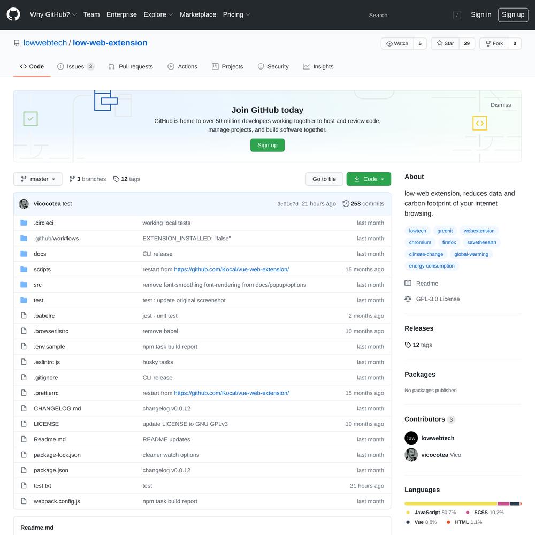The image size is (535, 535).
Task: Open the Actions tab
Action: click(x=182, y=66)
